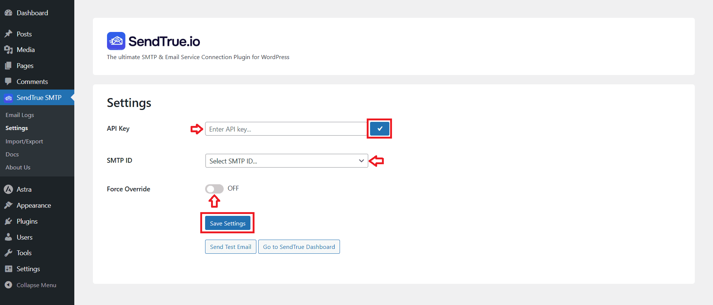Viewport: 713px width, 305px height.
Task: Focus the Enter API key field
Action: [x=286, y=129]
